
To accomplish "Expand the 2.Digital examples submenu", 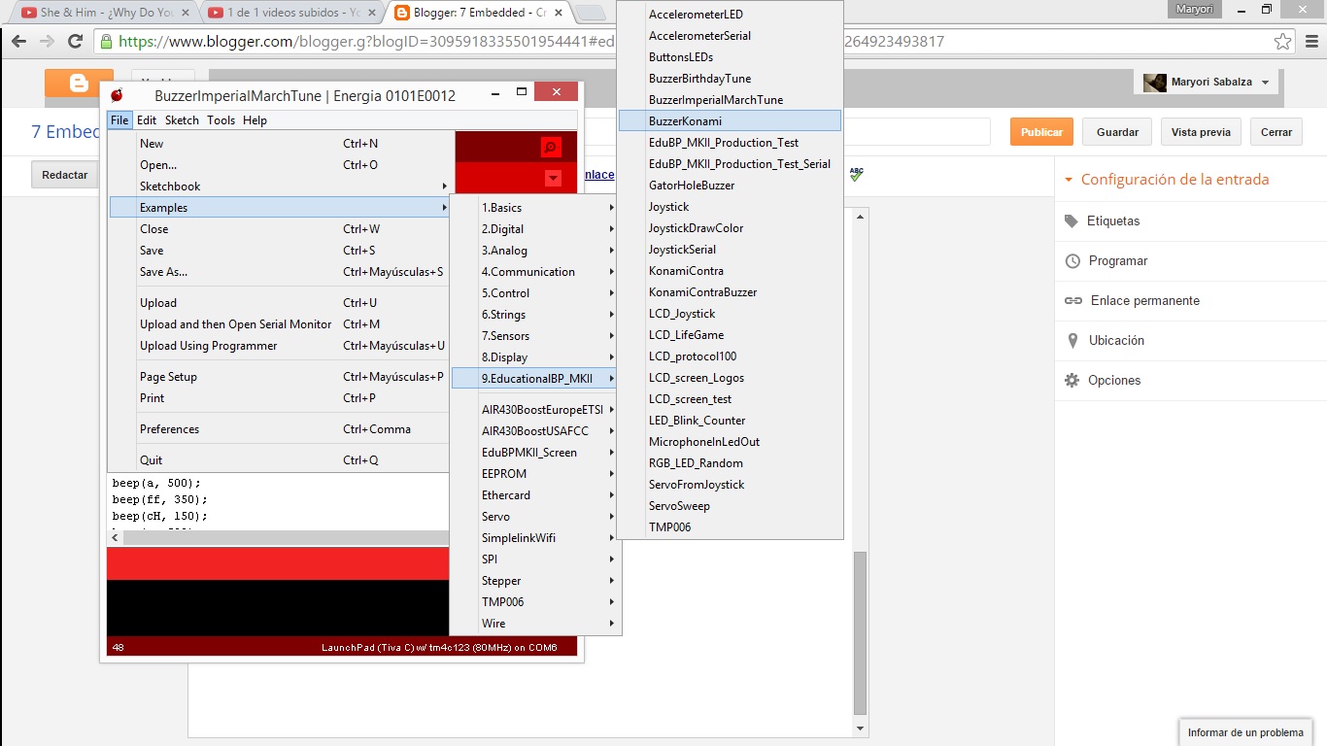I will (x=535, y=229).
